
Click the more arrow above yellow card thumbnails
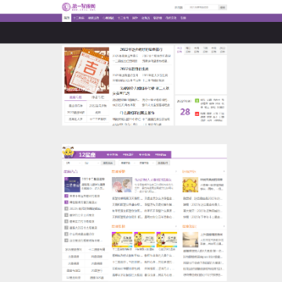click(177, 226)
